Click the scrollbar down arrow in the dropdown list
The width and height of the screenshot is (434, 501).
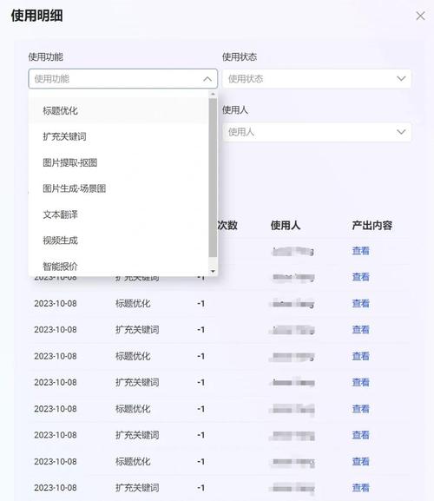[x=213, y=271]
